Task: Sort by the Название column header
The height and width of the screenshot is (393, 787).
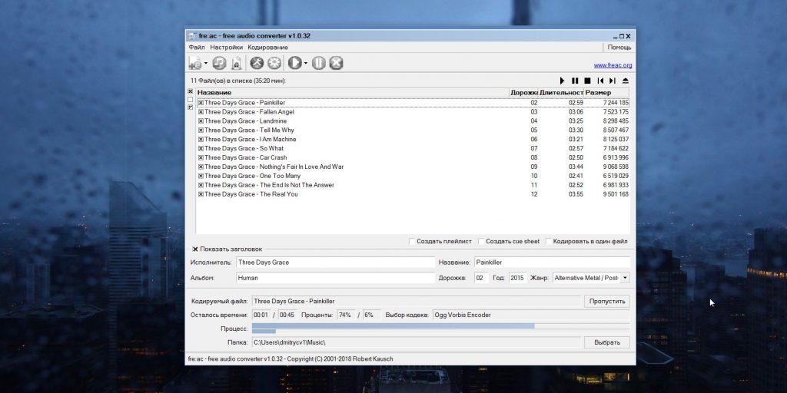Action: click(x=352, y=93)
